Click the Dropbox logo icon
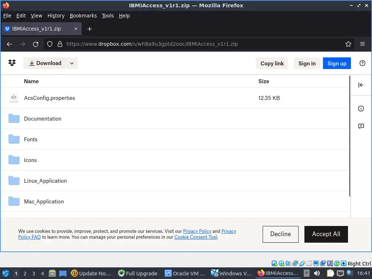Image resolution: width=372 pixels, height=279 pixels. (12, 63)
